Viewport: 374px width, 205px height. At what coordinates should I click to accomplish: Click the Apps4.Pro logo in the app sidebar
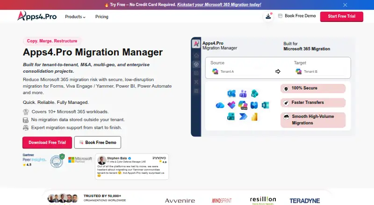point(196,43)
